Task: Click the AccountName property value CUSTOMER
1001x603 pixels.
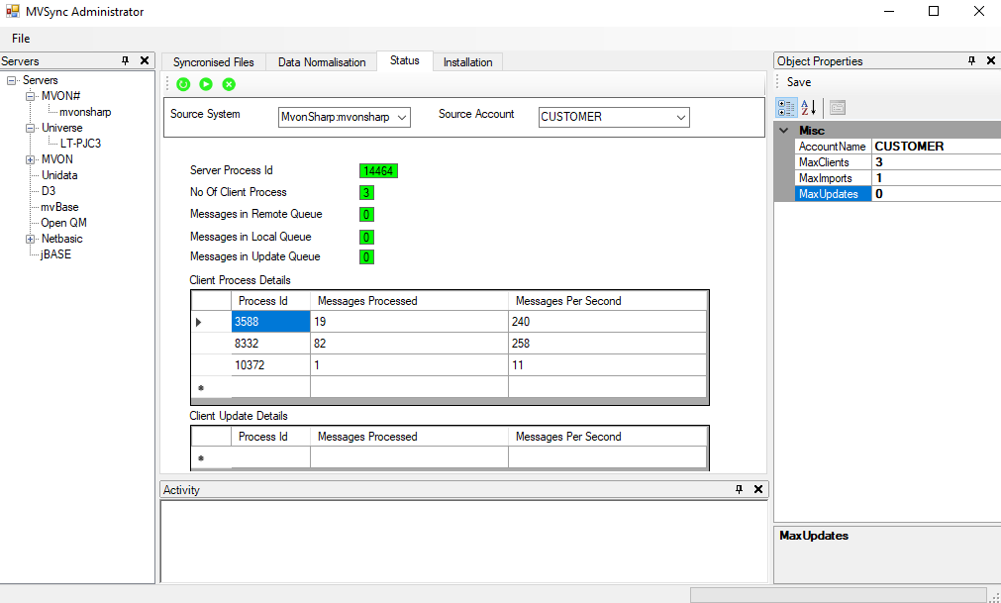Action: pos(936,147)
